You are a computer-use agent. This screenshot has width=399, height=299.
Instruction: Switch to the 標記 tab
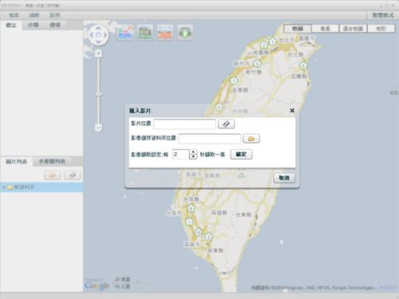(x=11, y=26)
